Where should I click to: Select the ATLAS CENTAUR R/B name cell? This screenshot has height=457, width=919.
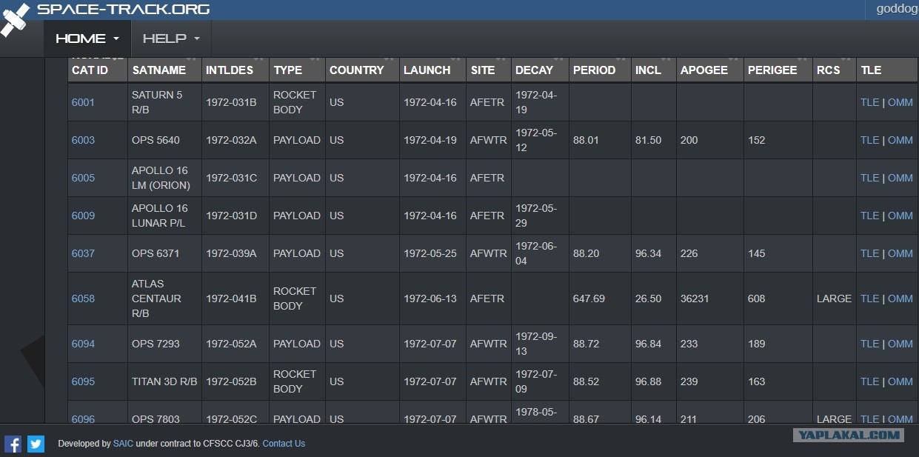pos(164,298)
